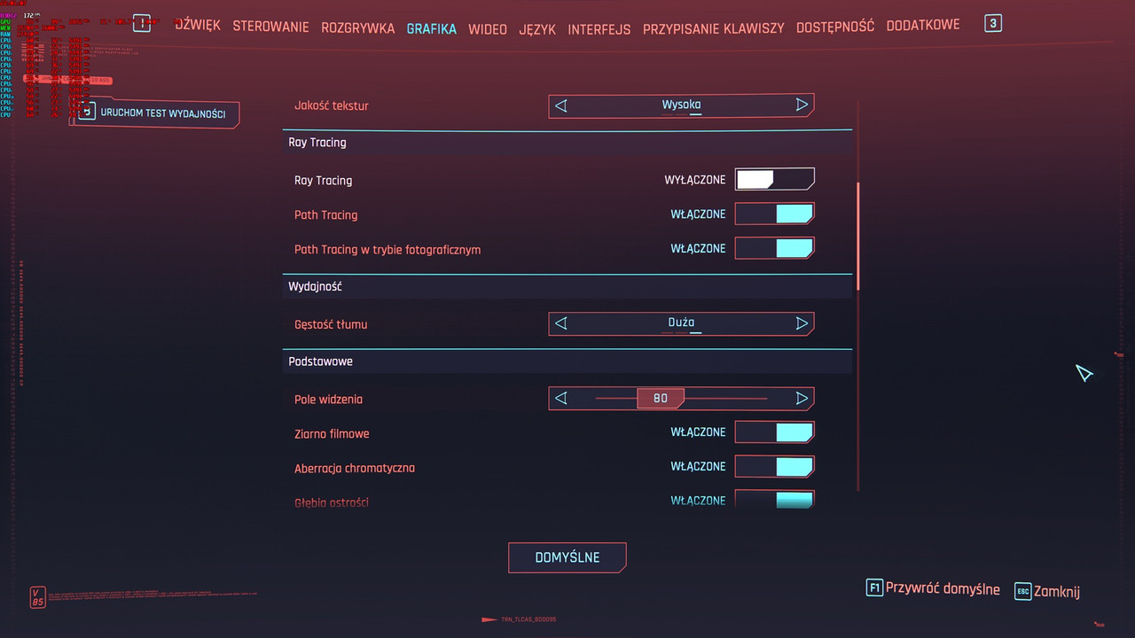
Task: Toggle the Ziarno filmowe switch
Action: pos(774,432)
